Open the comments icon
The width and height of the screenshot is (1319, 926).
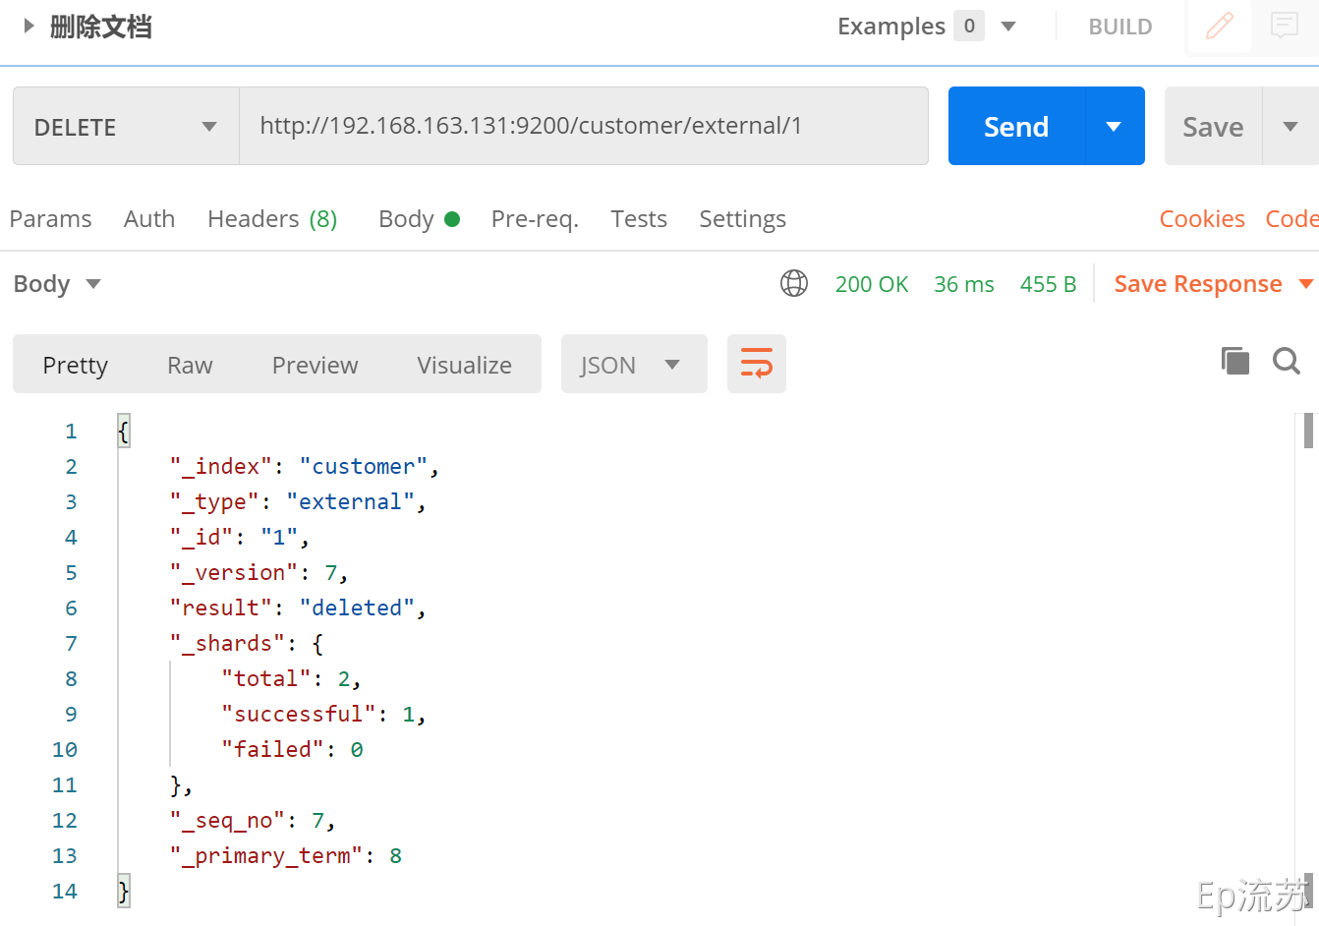pyautogui.click(x=1284, y=27)
